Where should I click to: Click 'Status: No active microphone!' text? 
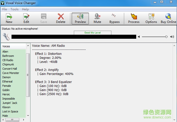coord(20,29)
